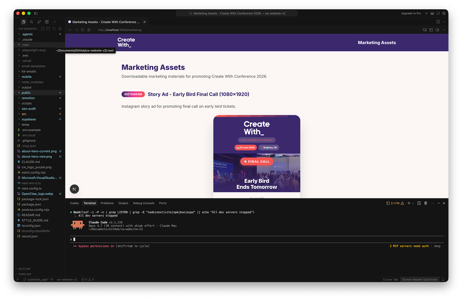The image size is (462, 300).
Task: Expand the remotion folder
Action: pyautogui.click(x=39, y=98)
